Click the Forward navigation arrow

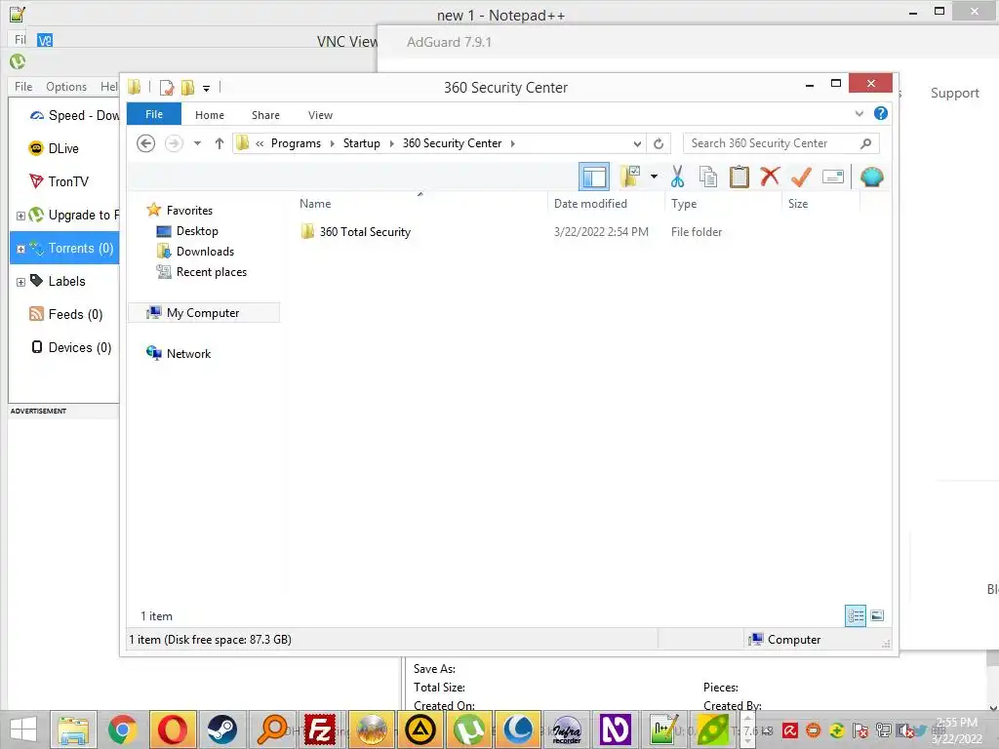point(174,143)
